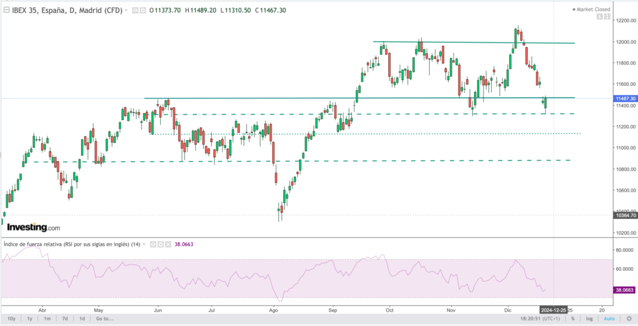The width and height of the screenshot is (638, 326).
Task: Hide the RSI indicator with eye icon
Action: (x=153, y=244)
